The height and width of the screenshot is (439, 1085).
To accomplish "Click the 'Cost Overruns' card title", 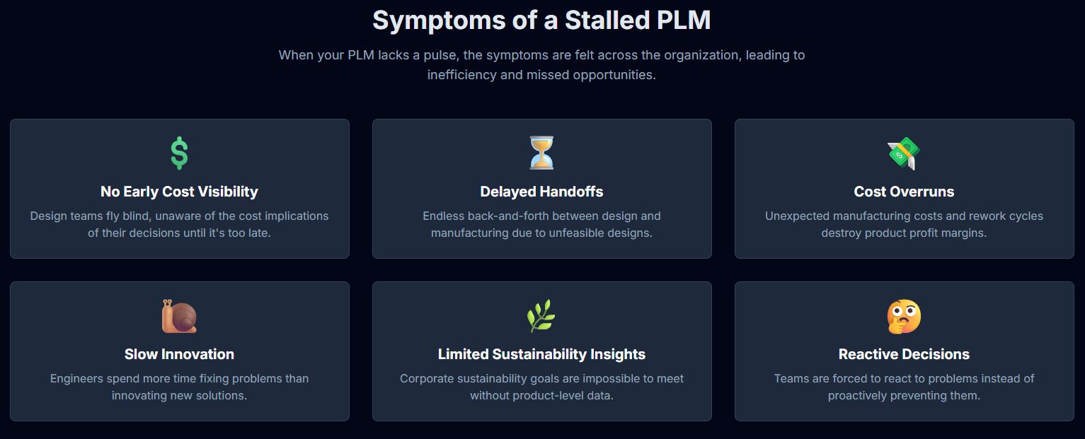I will point(904,192).
